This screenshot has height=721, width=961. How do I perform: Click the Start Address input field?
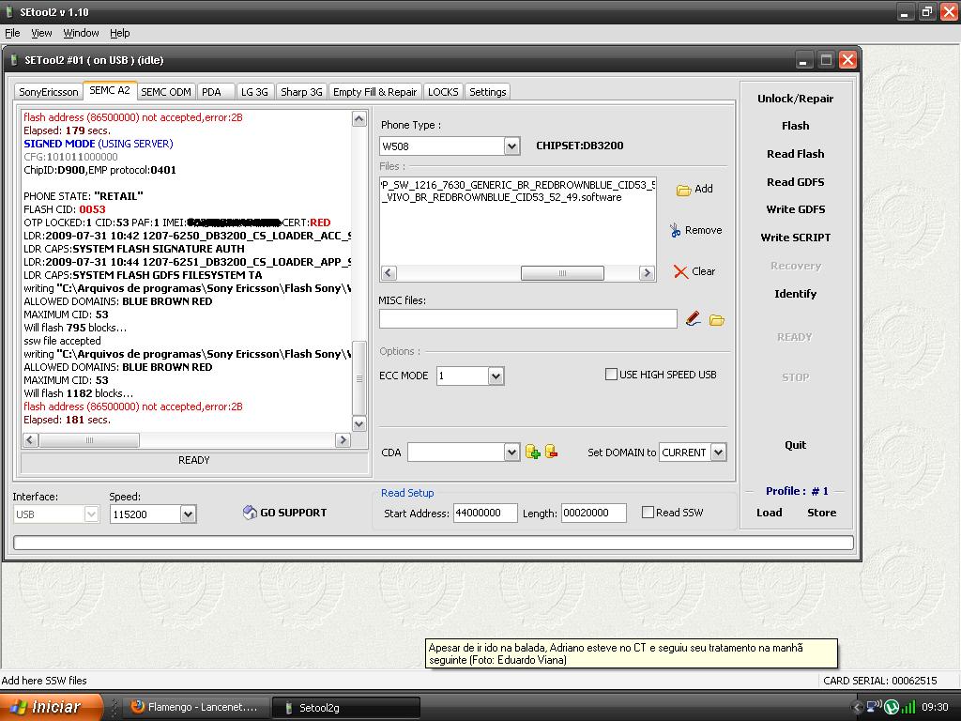485,513
